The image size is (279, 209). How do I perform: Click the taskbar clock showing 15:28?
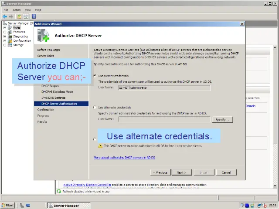click(272, 206)
